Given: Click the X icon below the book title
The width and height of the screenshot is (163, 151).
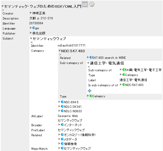Looking at the screenshot, I should coord(3,10).
